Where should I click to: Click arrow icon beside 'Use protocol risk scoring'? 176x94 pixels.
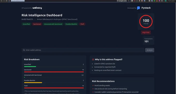coord(93,89)
